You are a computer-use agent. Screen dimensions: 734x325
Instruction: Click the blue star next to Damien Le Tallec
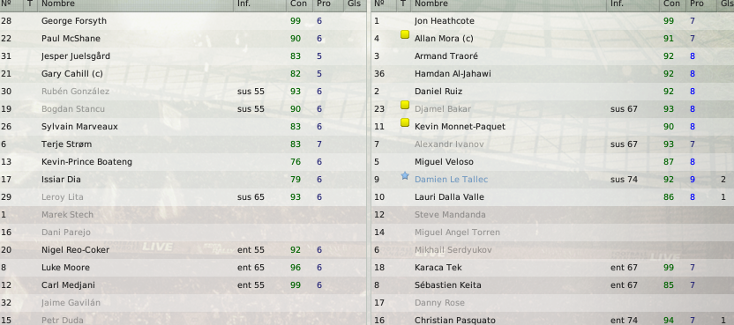(x=405, y=176)
